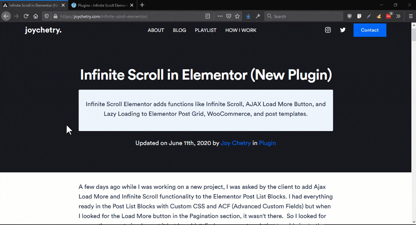
Task: Select the Infinite Scroll in Elementor tab
Action: point(34,5)
